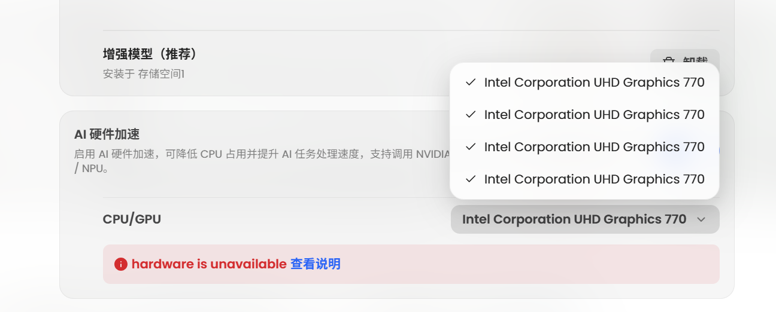
Task: Click the AI 硬件加速 section heading
Action: click(x=107, y=134)
